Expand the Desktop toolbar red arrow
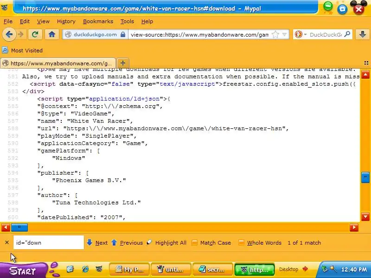The image size is (371, 278). (305, 269)
